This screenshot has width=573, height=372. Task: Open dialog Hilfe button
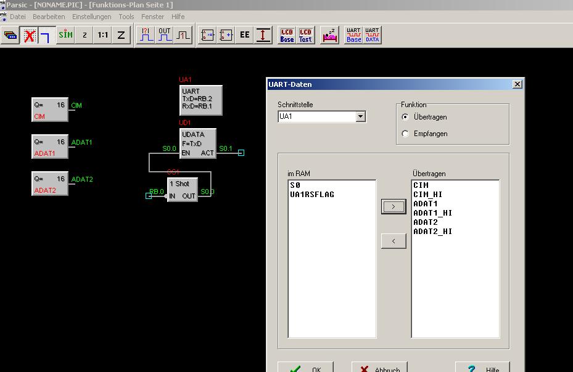(482, 367)
